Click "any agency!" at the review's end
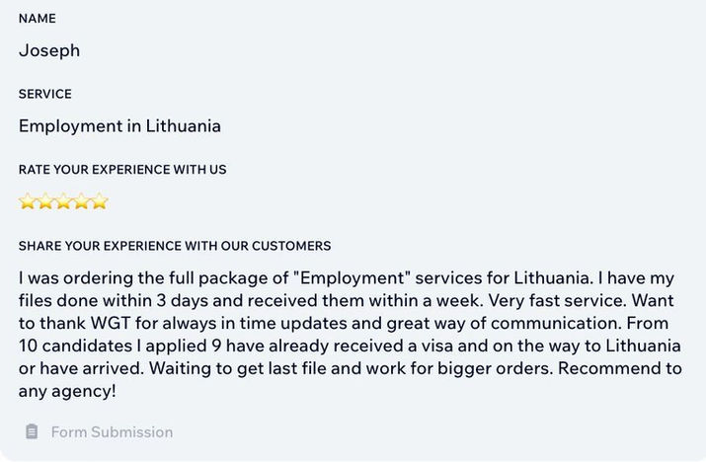This screenshot has width=706, height=462. coord(67,392)
